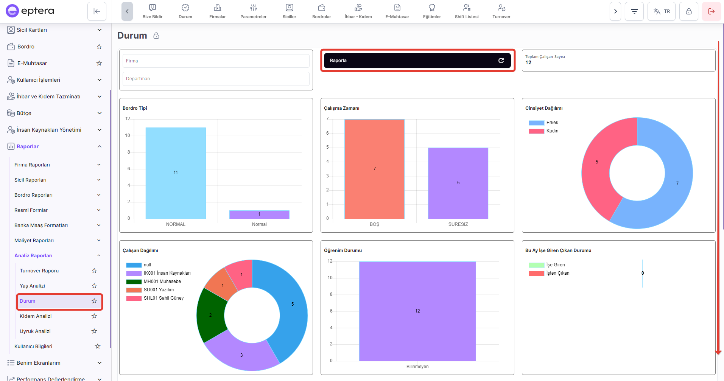Click the Firma input field
This screenshot has width=724, height=381.
pos(216,61)
